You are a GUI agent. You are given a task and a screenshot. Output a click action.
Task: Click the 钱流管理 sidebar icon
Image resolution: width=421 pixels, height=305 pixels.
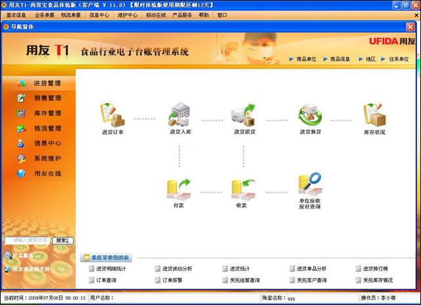(21, 128)
